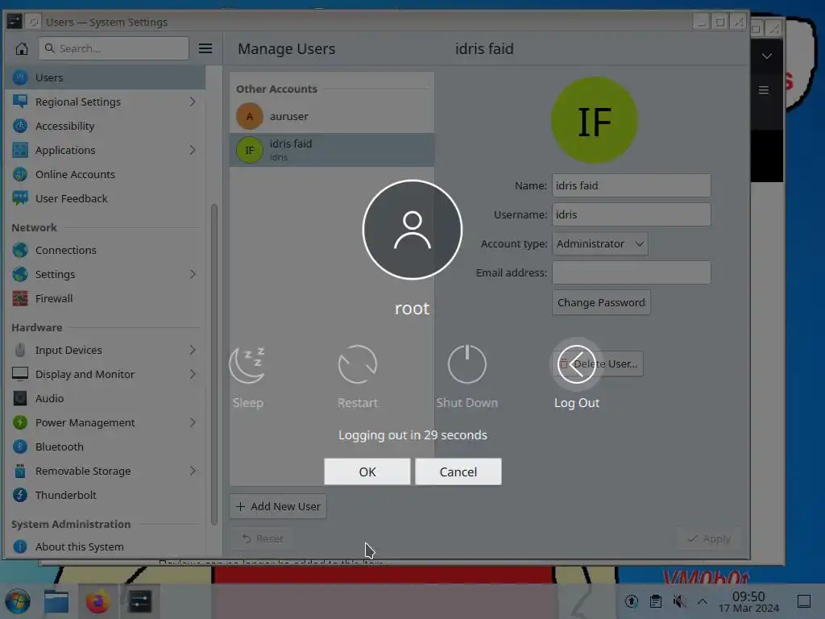Focus the settings Search field
The image size is (825, 619).
tap(114, 48)
